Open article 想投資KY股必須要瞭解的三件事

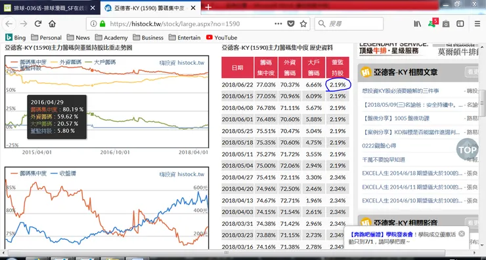400,91
